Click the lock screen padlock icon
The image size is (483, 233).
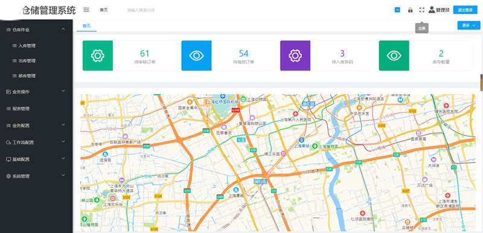[410, 10]
